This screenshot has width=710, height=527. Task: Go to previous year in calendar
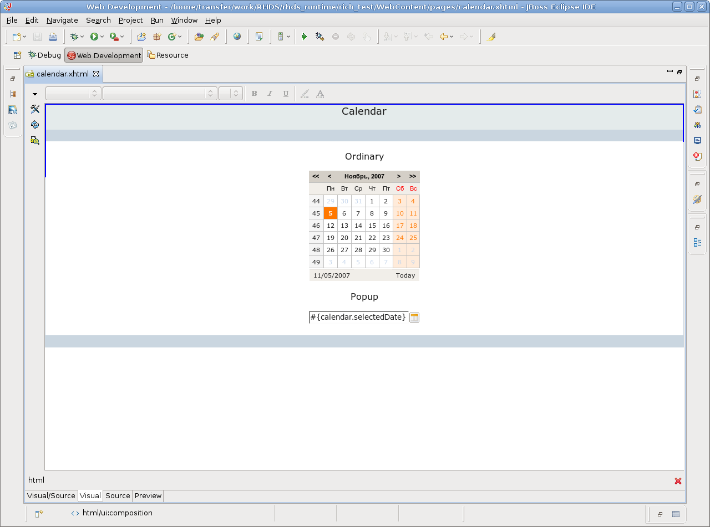point(316,176)
